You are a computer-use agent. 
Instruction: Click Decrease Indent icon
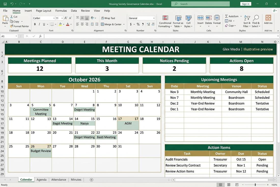(92, 24)
